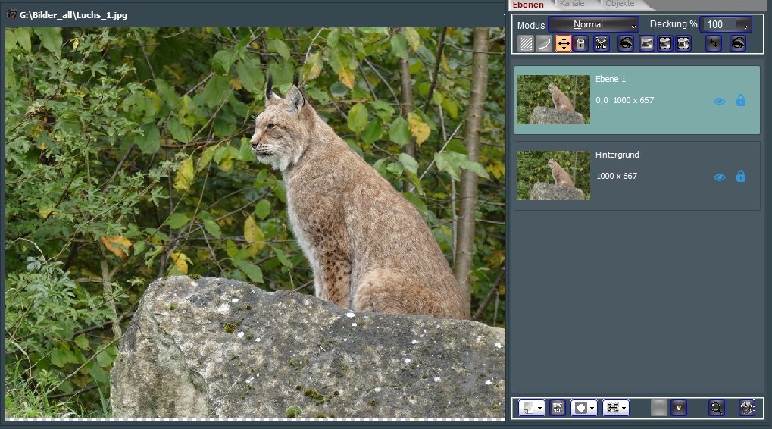Click the trash can icon to delete layer

point(747,407)
